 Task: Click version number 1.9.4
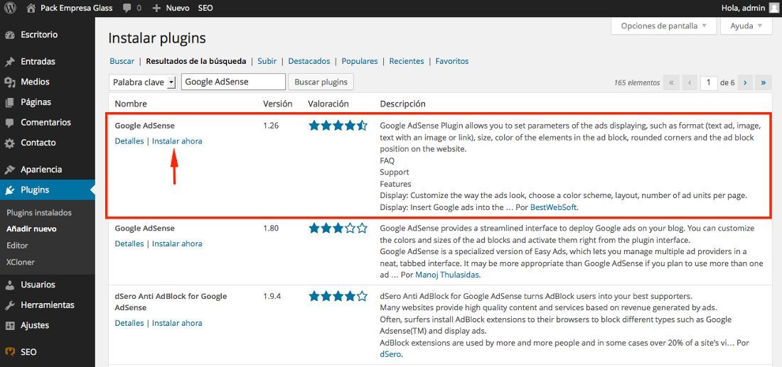pyautogui.click(x=272, y=296)
